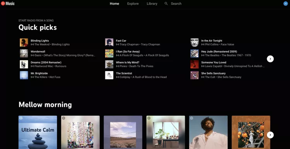
Task: Play Mr. Brightside album cover
Action: click(x=24, y=75)
